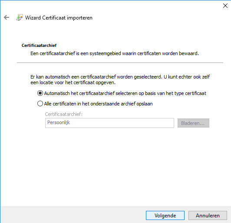This screenshot has width=231, height=223.
Task: Click the 'Er kan automatisch een certificaatarchief' paragraph
Action: click(x=120, y=80)
